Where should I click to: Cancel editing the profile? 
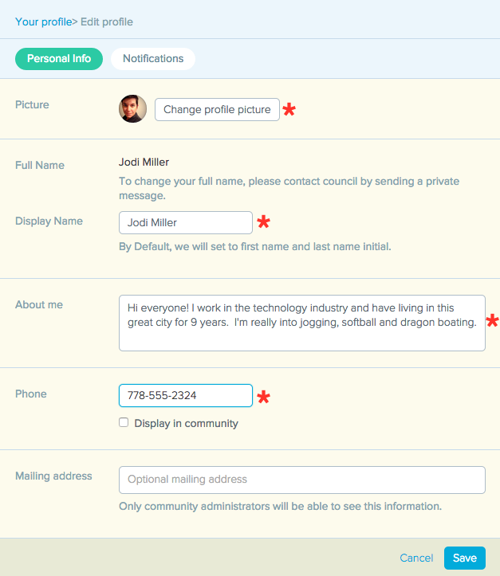(416, 558)
